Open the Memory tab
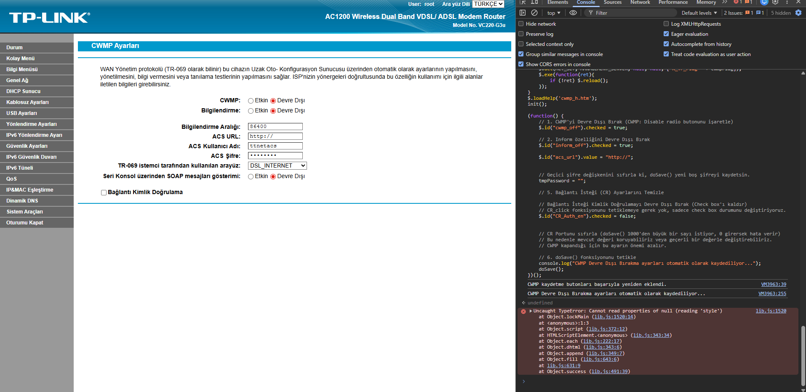The width and height of the screenshot is (806, 392). coord(706,3)
